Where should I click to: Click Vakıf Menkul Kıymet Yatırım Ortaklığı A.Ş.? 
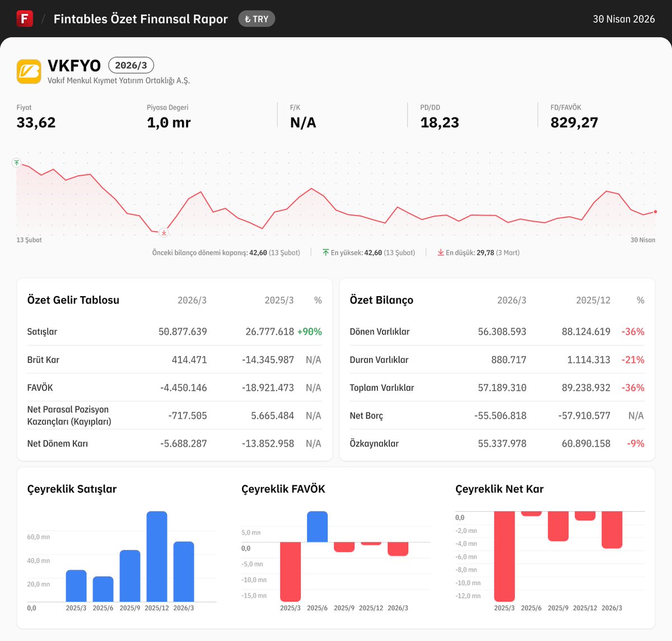(x=119, y=81)
